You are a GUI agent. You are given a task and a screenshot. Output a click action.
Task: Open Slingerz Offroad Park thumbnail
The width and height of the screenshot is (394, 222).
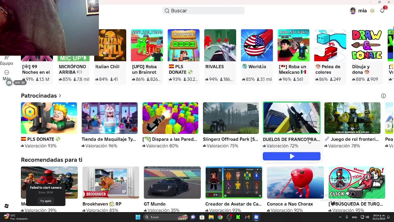click(x=231, y=118)
